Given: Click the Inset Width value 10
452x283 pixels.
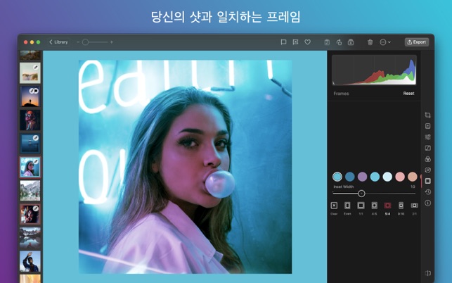Looking at the screenshot, I should pyautogui.click(x=413, y=187).
